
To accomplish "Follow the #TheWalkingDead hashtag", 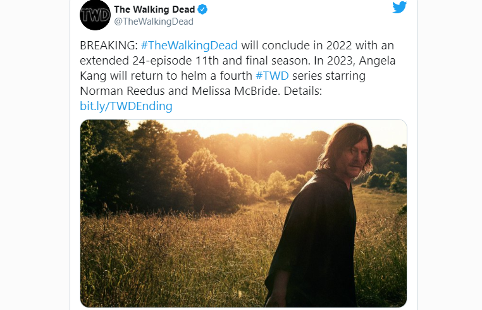I will pos(189,45).
